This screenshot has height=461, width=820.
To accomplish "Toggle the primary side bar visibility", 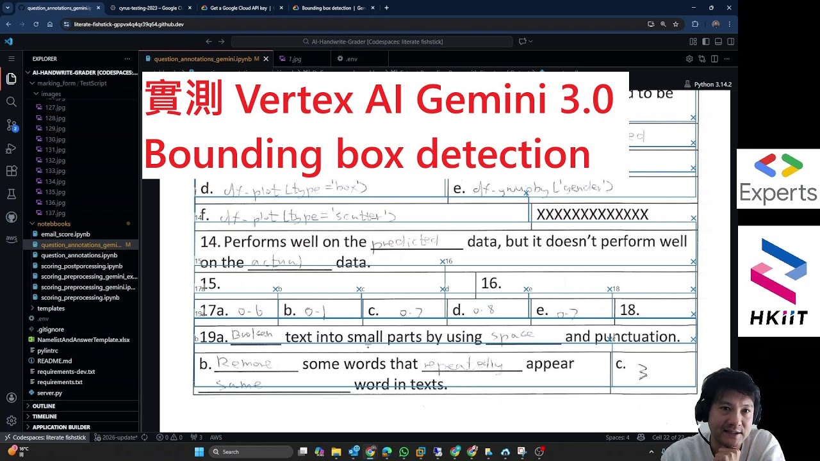I will (705, 42).
